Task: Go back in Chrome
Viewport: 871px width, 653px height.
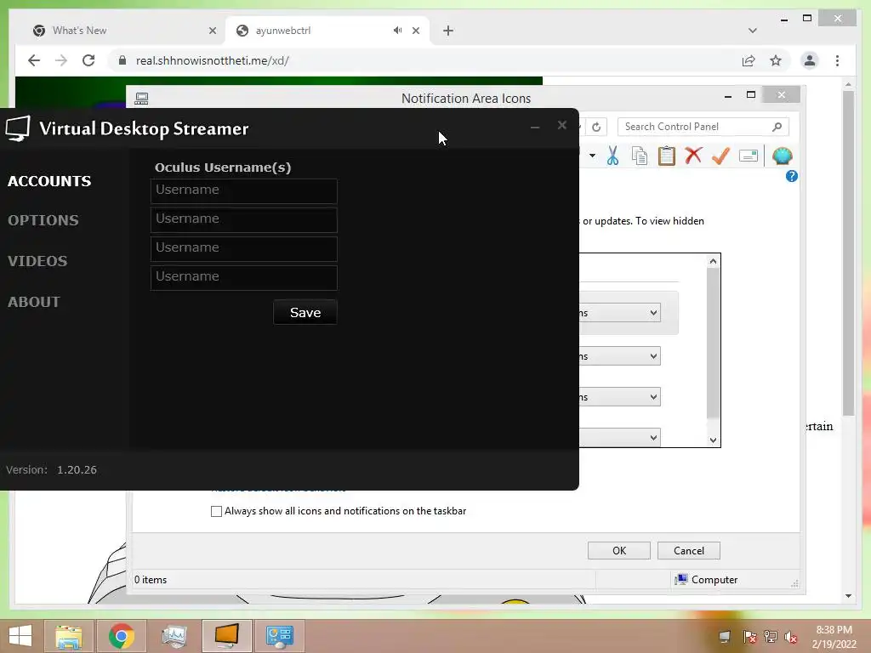Action: pos(34,60)
